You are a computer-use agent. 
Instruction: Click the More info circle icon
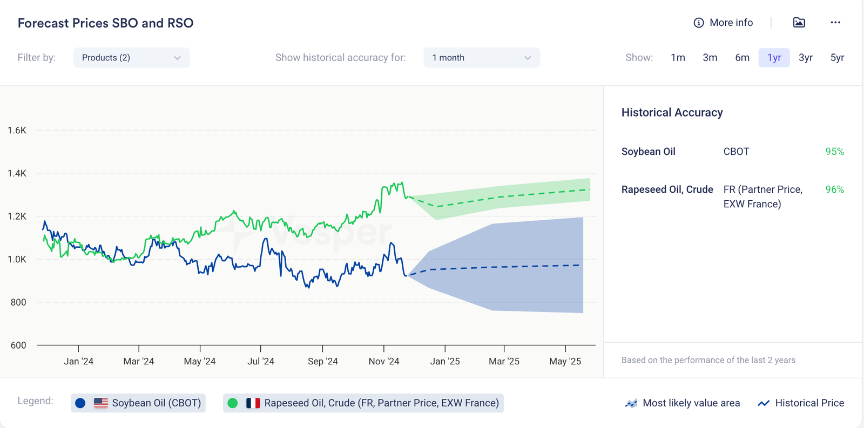[x=699, y=23]
